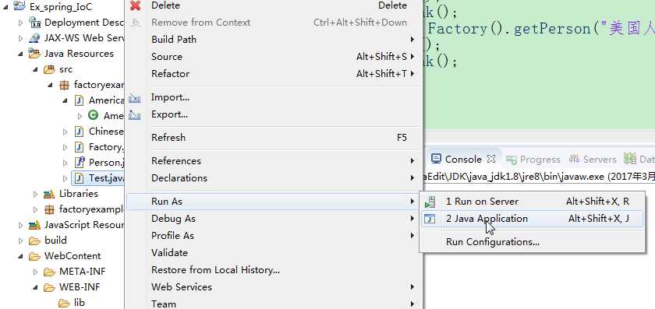Open the References submenu

(274, 161)
